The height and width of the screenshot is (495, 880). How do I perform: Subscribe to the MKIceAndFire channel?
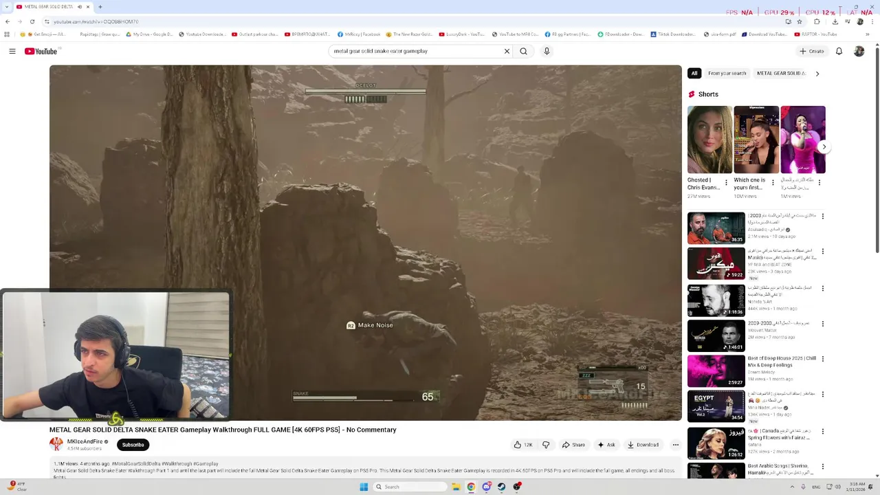[133, 445]
